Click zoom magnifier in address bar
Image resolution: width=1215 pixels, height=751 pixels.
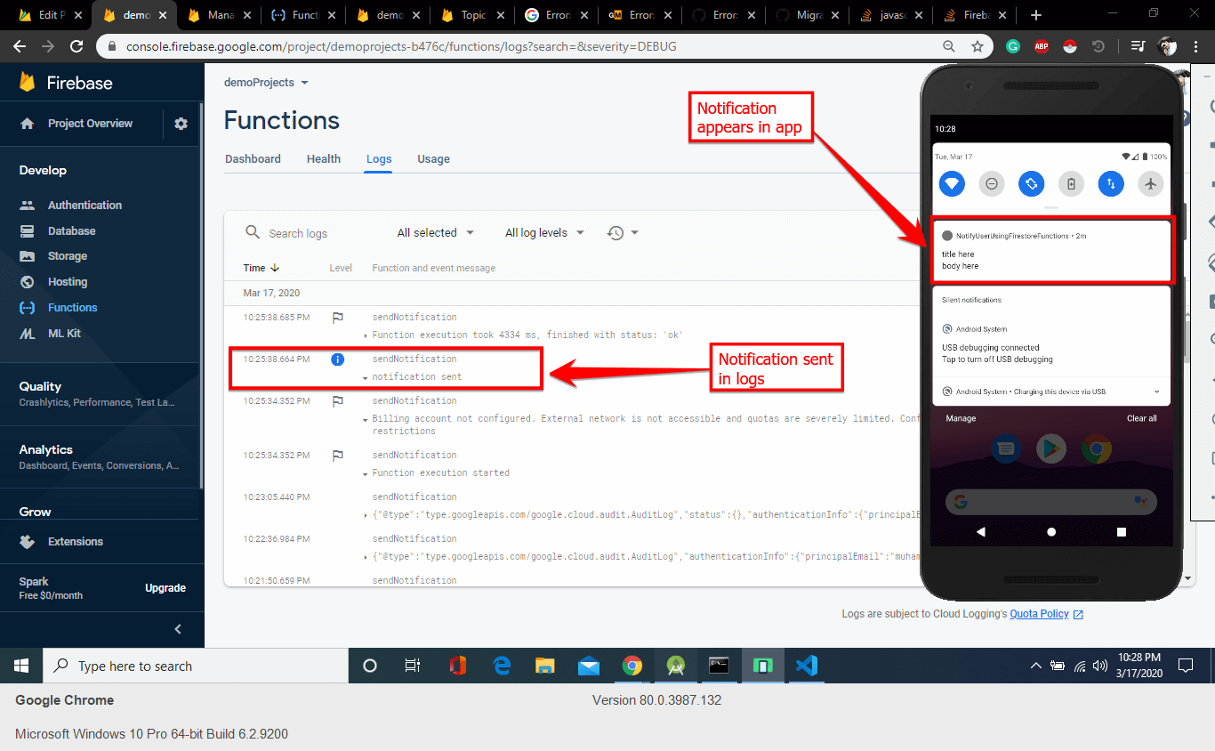pos(950,46)
